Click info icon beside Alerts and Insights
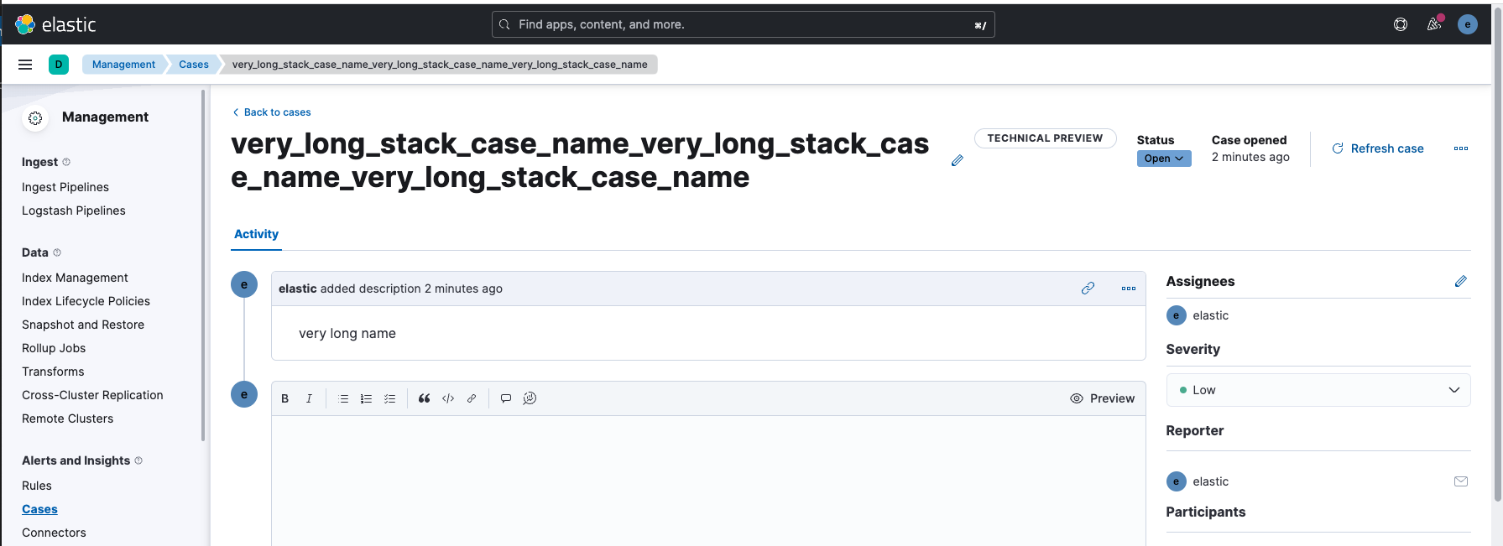 [x=138, y=460]
